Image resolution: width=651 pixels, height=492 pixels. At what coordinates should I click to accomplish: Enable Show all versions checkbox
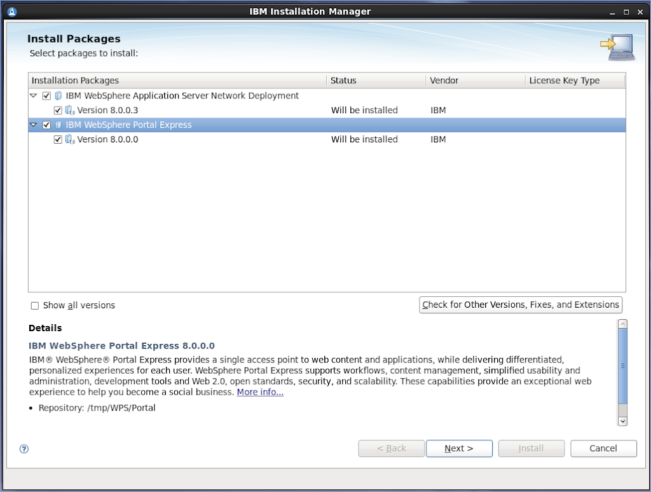[35, 306]
